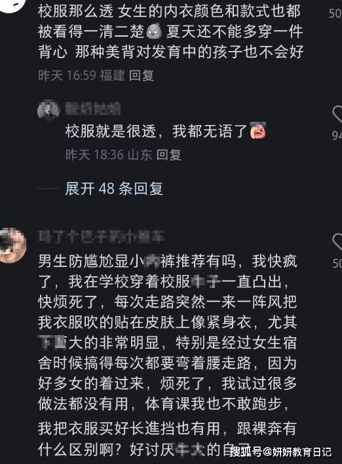Image resolution: width=342 pixels, height=464 pixels.
Task: Click 回复 next to 昨天 18:36 山东
Action: (x=169, y=154)
